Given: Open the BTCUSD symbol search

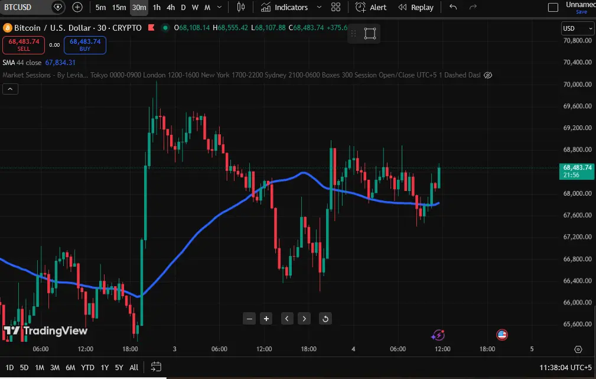Looking at the screenshot, I should [18, 7].
